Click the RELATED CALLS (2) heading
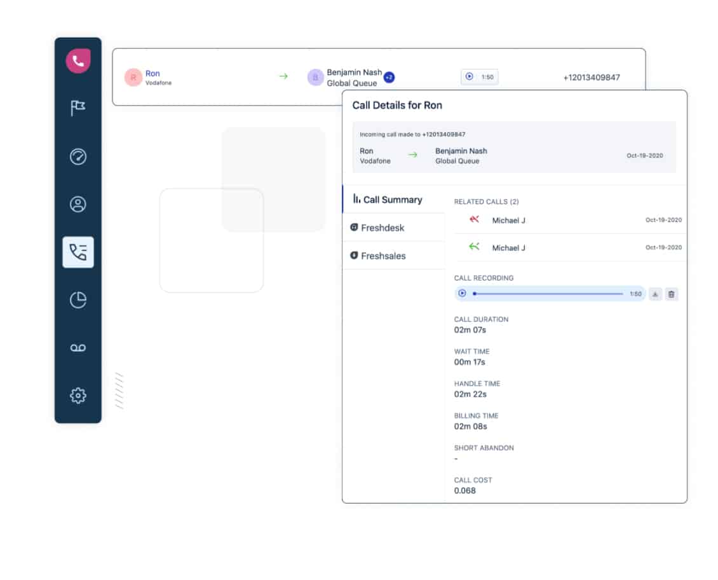Screen dimensions: 718x580 486,202
